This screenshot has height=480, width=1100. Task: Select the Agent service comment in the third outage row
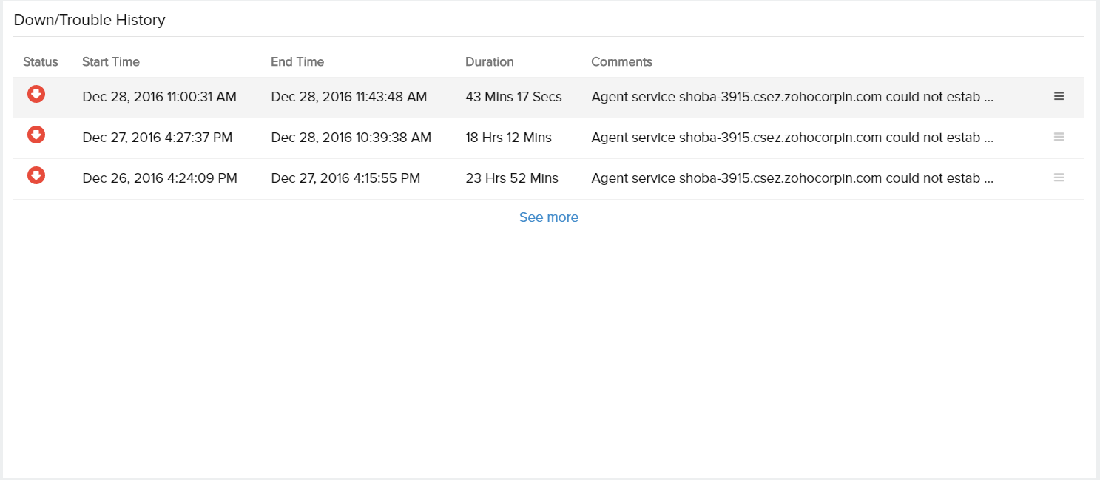tap(792, 178)
